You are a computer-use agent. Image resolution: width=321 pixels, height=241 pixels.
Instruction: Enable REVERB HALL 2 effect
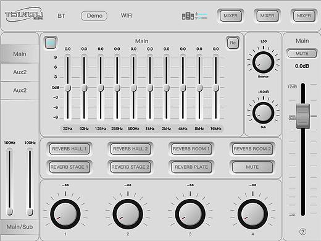point(130,149)
